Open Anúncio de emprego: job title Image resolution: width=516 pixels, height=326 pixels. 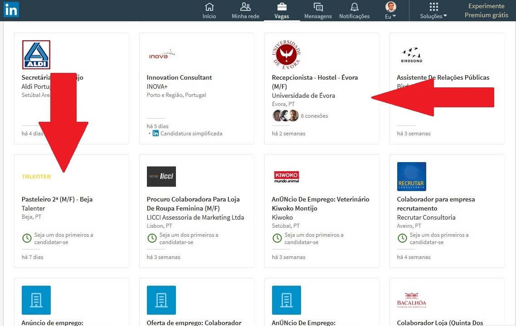click(52, 323)
